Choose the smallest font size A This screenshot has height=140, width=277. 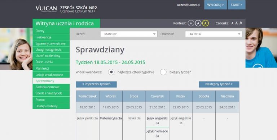point(232,23)
